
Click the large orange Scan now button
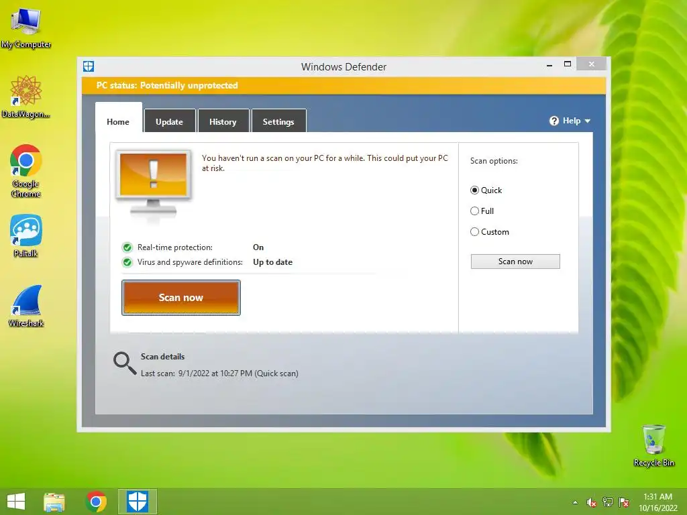point(181,298)
